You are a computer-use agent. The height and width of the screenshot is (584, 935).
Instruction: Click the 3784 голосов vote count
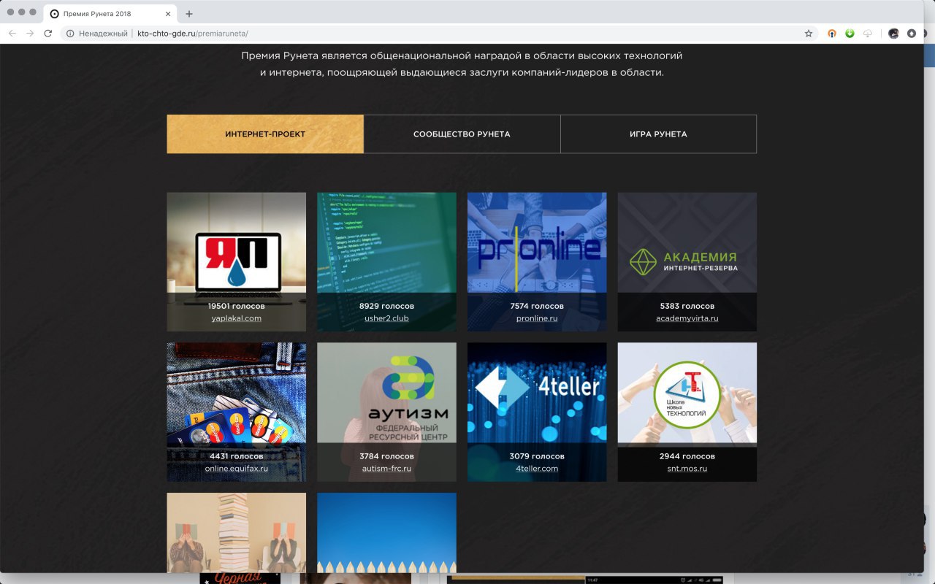click(386, 456)
